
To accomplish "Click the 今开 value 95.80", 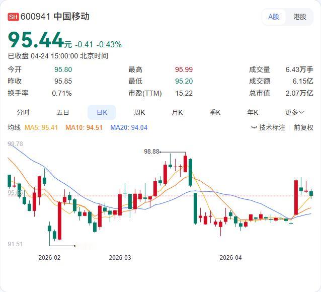I will pos(63,69).
